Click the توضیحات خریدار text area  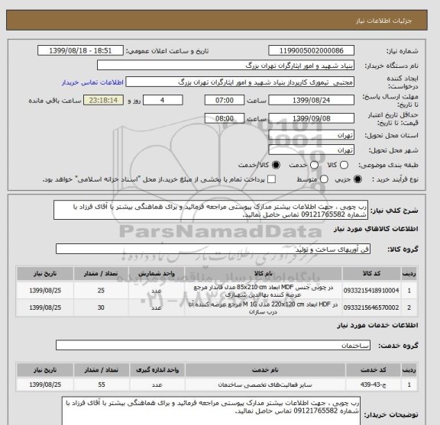[x=211, y=411]
